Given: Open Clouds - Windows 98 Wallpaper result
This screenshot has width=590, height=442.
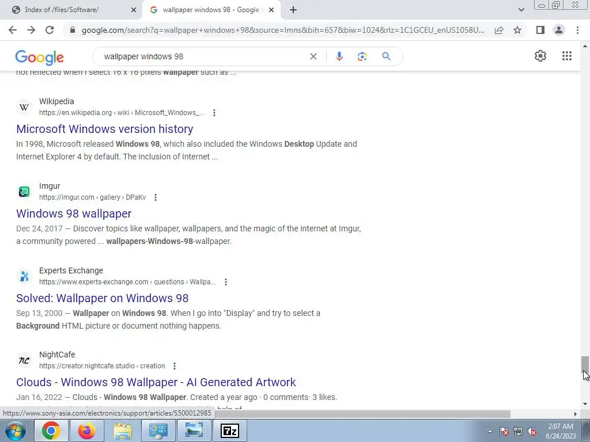Looking at the screenshot, I should (x=156, y=382).
